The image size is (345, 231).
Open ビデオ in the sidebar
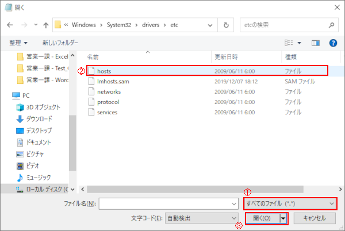pyautogui.click(x=28, y=165)
